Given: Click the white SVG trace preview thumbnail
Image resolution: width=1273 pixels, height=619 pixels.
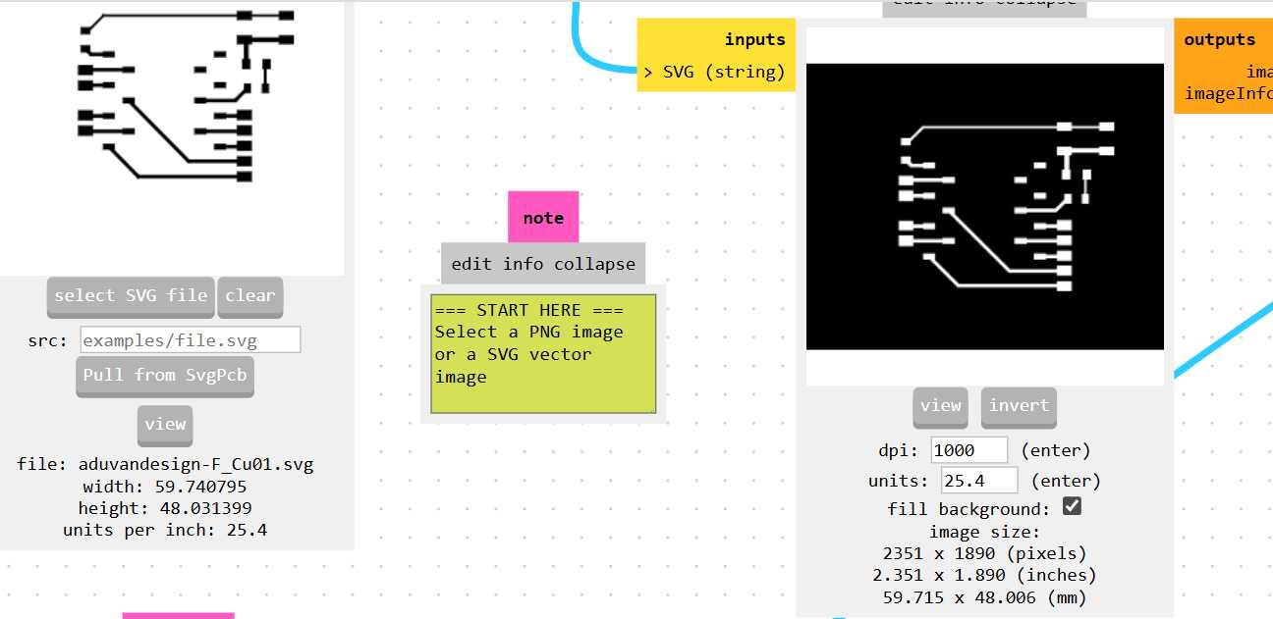Looking at the screenshot, I should (172, 137).
